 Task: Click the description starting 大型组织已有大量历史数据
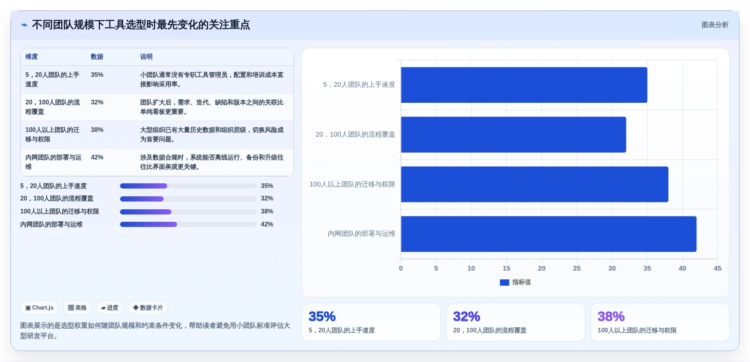(212, 135)
